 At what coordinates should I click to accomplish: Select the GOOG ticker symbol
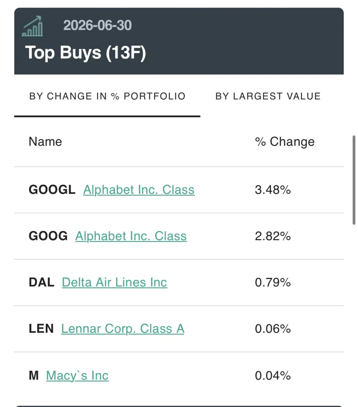[48, 236]
